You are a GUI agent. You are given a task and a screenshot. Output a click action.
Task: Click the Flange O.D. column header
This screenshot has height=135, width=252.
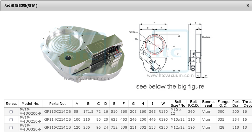pos(223,104)
